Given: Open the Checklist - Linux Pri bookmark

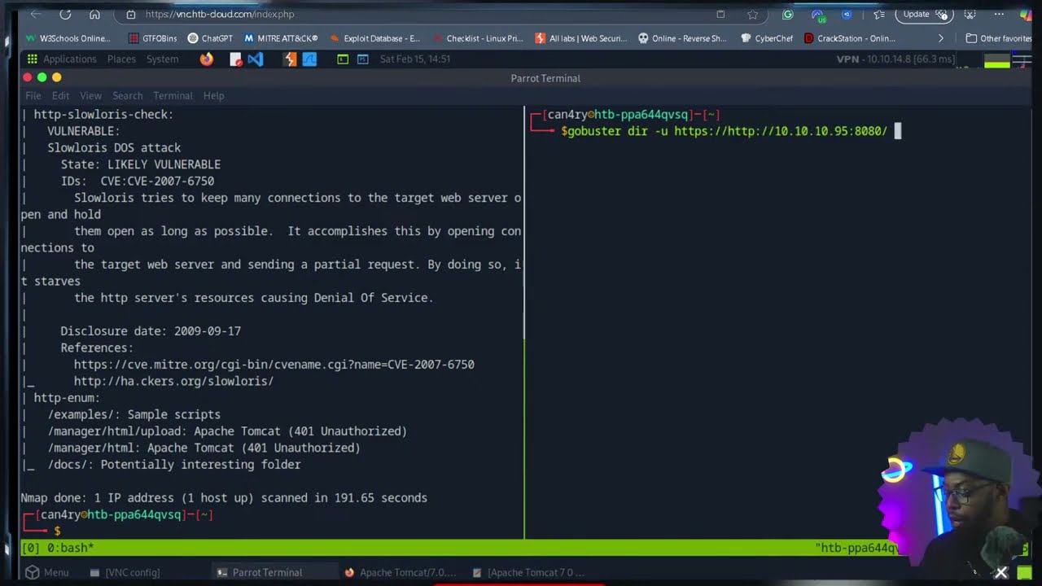Looking at the screenshot, I should (x=479, y=38).
